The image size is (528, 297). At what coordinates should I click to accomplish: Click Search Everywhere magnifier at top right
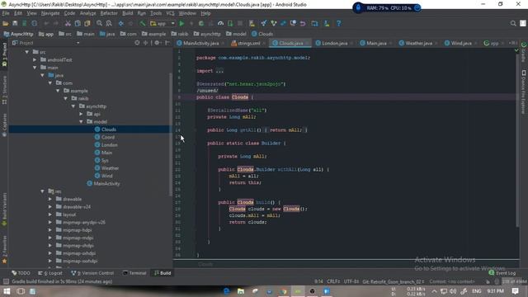513,23
